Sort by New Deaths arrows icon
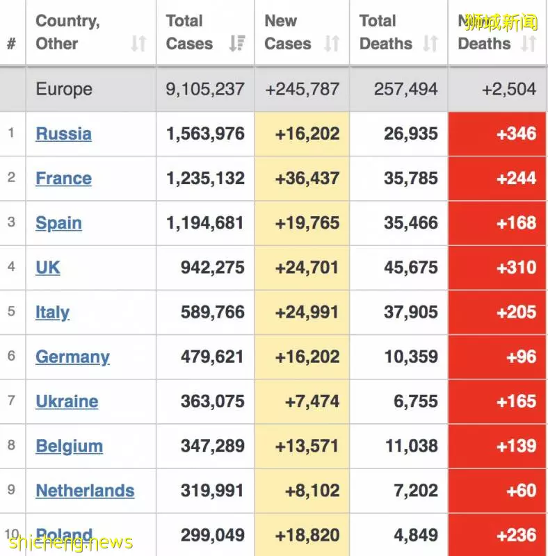 click(x=529, y=44)
